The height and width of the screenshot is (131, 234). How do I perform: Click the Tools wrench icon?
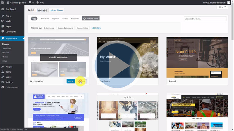(x=3, y=77)
